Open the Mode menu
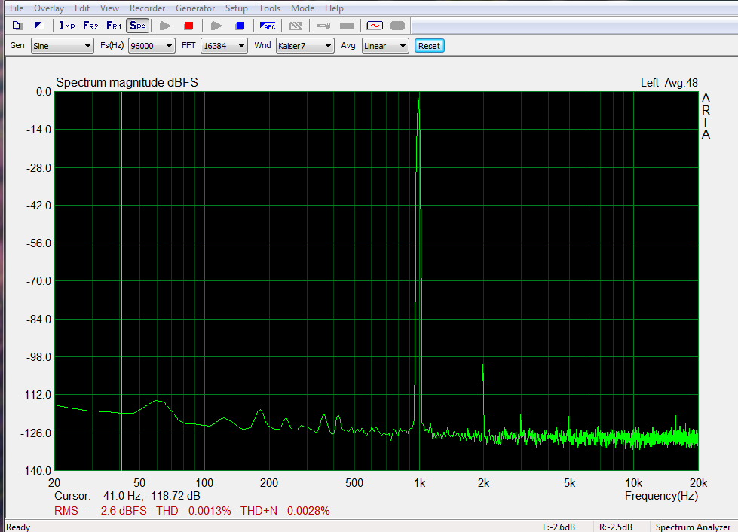This screenshot has width=738, height=532. coord(302,8)
